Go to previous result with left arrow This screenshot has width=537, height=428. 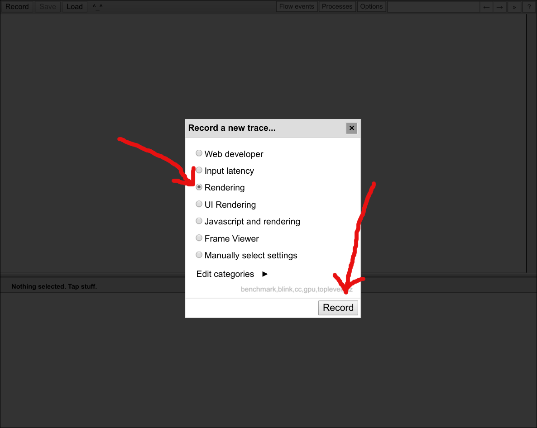[486, 7]
